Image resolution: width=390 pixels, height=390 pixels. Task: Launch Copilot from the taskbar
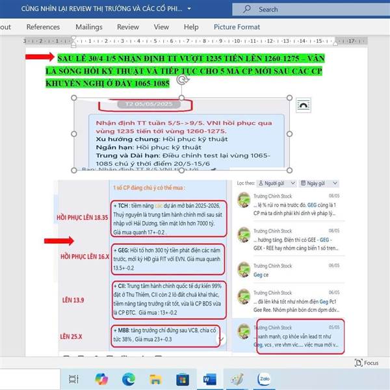coord(101,379)
